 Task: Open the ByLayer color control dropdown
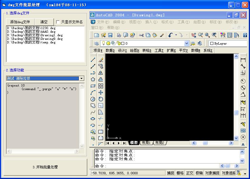click(x=228, y=43)
